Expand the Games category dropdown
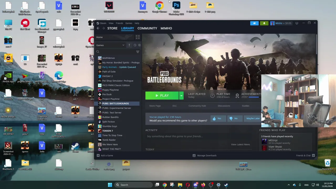 pos(110,45)
